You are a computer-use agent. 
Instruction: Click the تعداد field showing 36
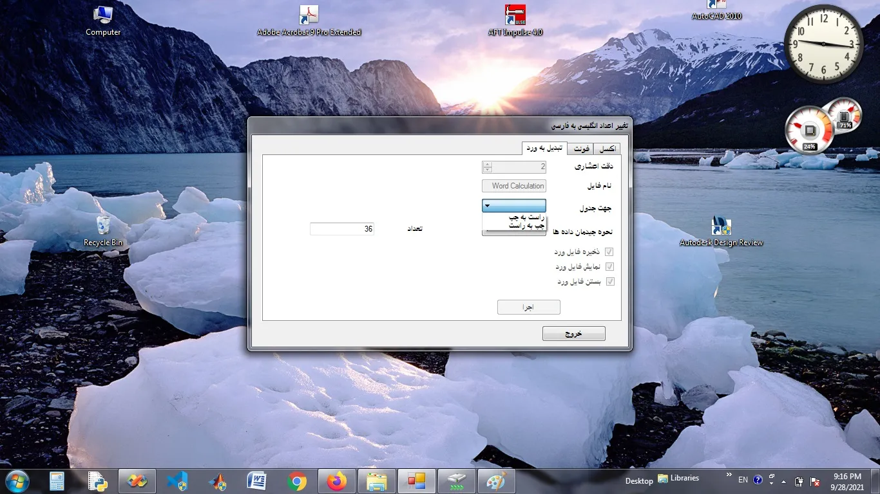341,229
